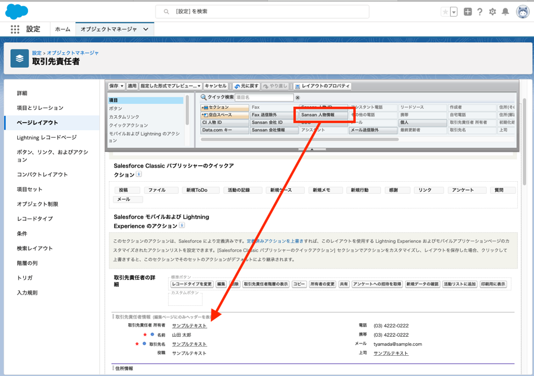
Task: Select the カスタムリンク palette category
Action: pos(124,117)
